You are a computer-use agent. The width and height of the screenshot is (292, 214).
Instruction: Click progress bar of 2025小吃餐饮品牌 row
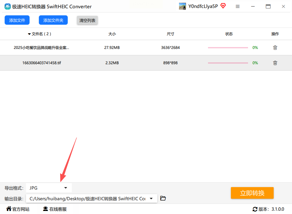(x=228, y=48)
